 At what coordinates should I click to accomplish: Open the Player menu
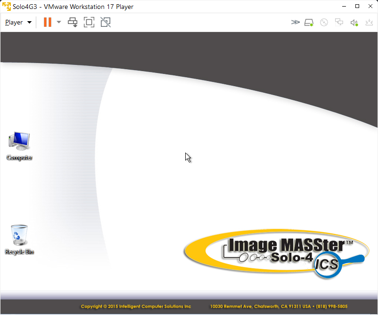click(x=18, y=22)
